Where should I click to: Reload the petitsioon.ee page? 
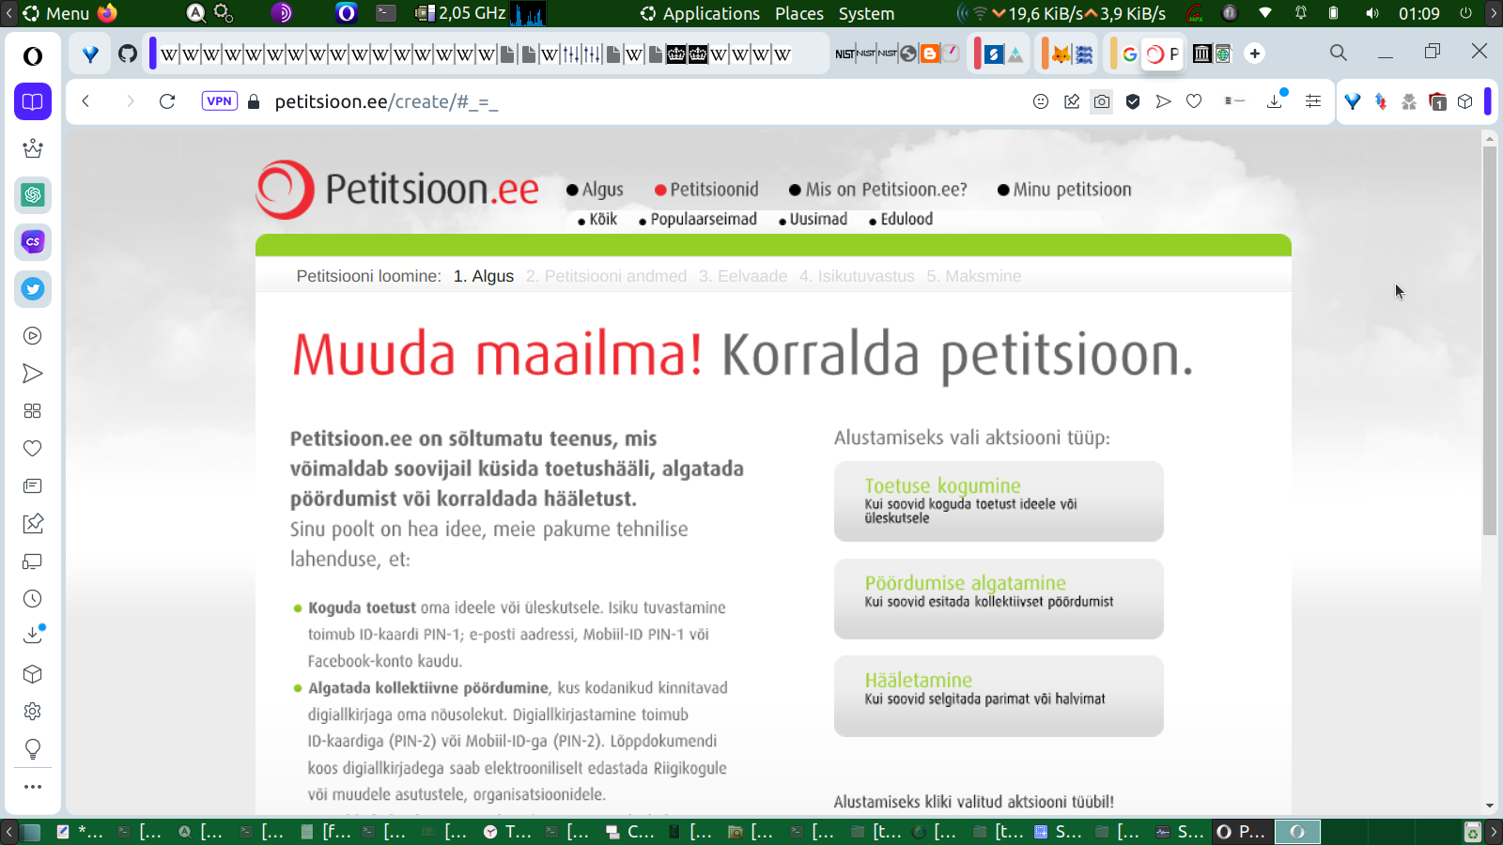click(x=167, y=101)
